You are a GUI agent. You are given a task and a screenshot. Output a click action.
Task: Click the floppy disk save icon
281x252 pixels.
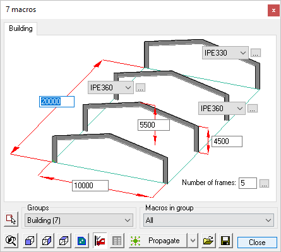[x=225, y=241]
